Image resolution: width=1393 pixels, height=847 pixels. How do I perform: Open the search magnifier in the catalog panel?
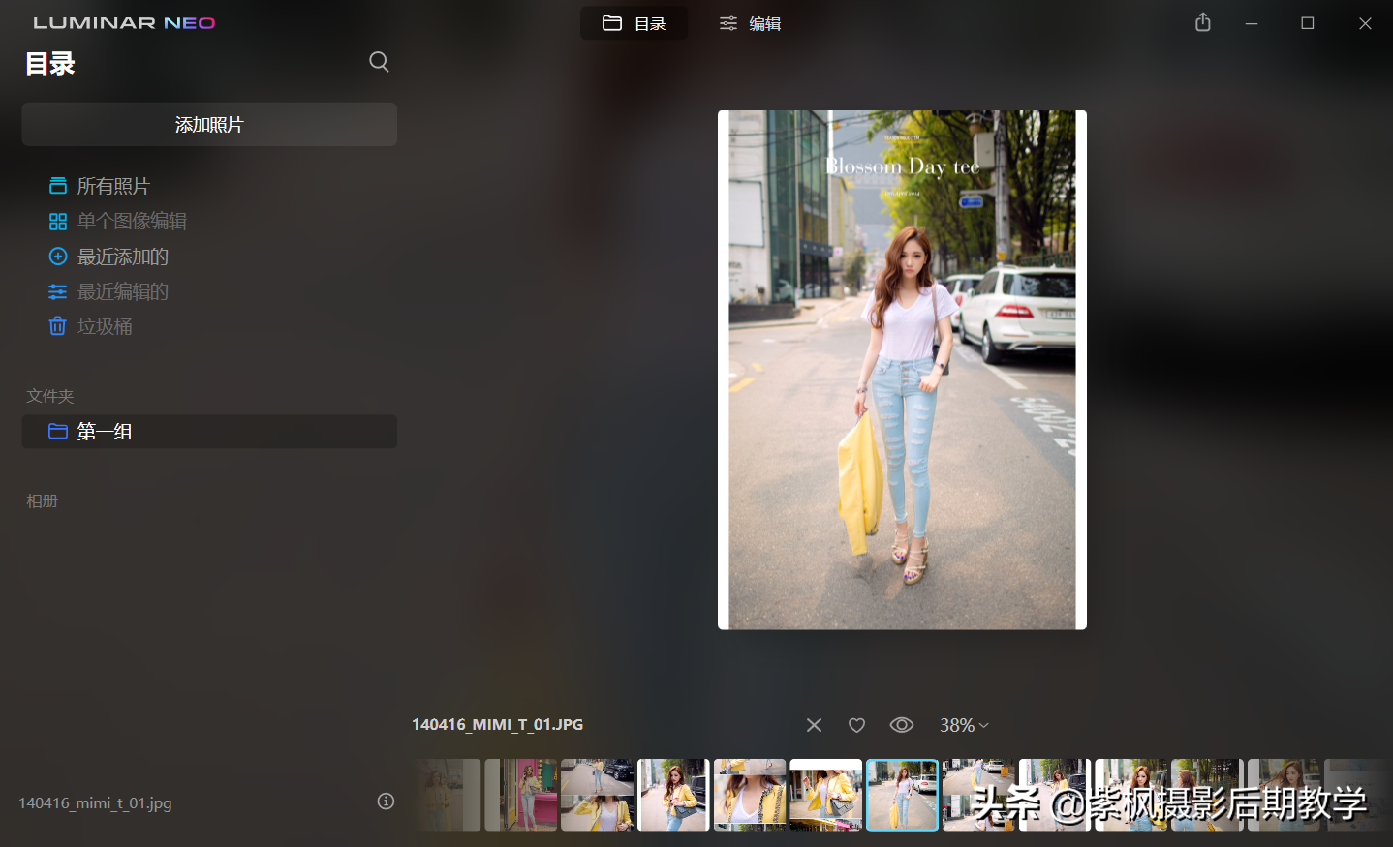pyautogui.click(x=379, y=62)
